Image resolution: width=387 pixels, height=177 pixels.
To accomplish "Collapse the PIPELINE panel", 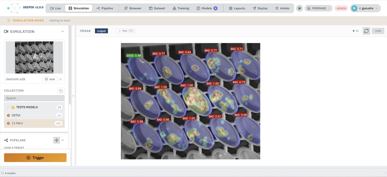I will click(x=62, y=140).
